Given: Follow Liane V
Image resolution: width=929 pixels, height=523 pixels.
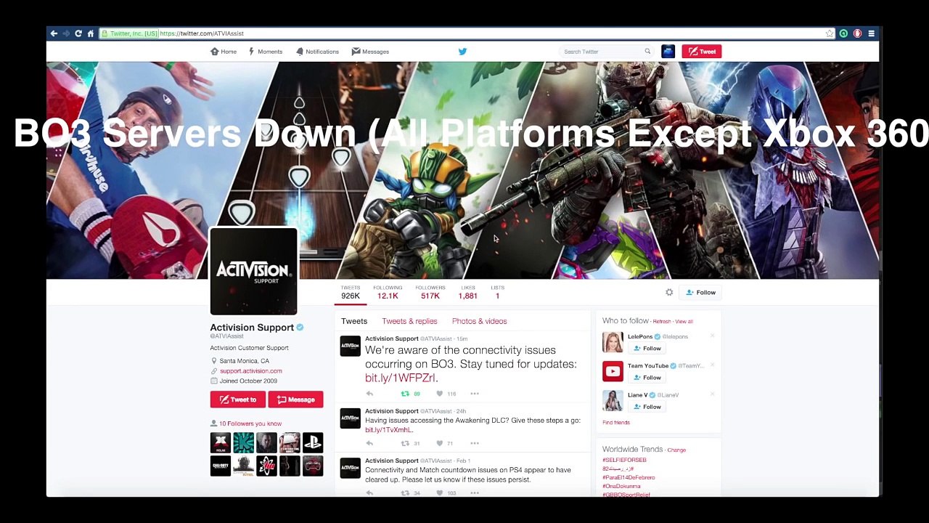Looking at the screenshot, I should (647, 407).
